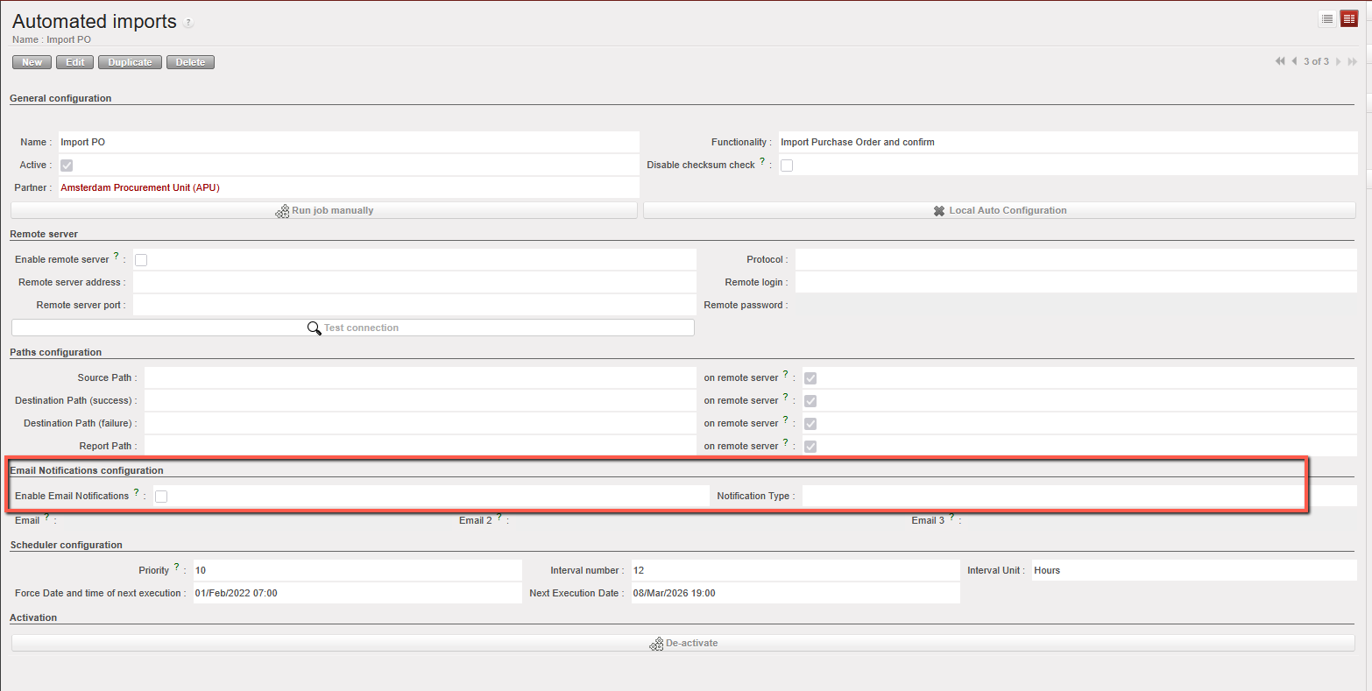The width and height of the screenshot is (1372, 691).
Task: Click Run job manually button
Action: pyautogui.click(x=324, y=211)
